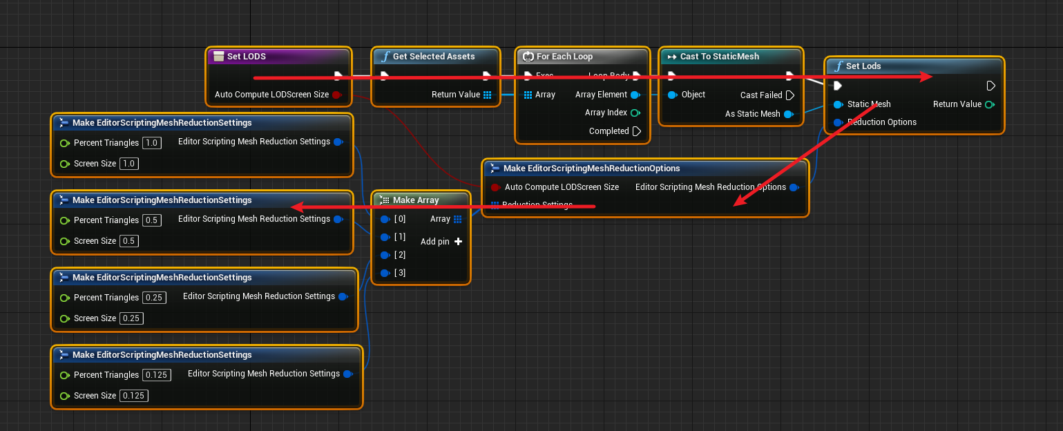Click the Percent Triangles pin beside value 0.25
Viewport: 1063px width, 431px height.
[65, 298]
